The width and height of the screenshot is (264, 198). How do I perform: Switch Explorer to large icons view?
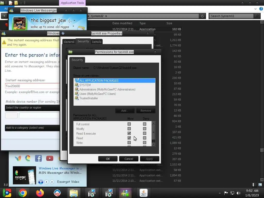tap(260, 185)
